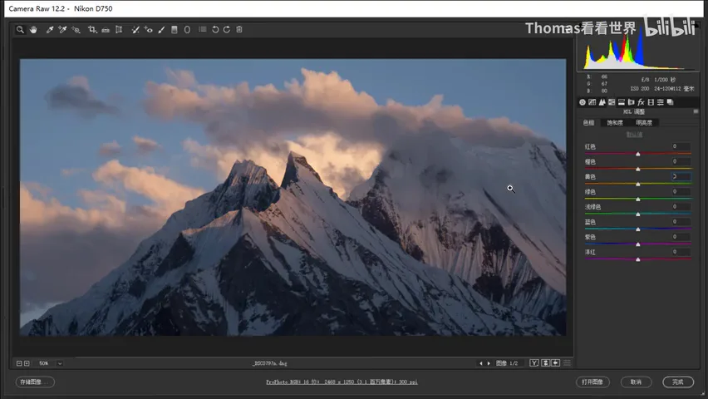Image resolution: width=708 pixels, height=399 pixels.
Task: Open the HSL Adjustments panel icon
Action: (612, 102)
